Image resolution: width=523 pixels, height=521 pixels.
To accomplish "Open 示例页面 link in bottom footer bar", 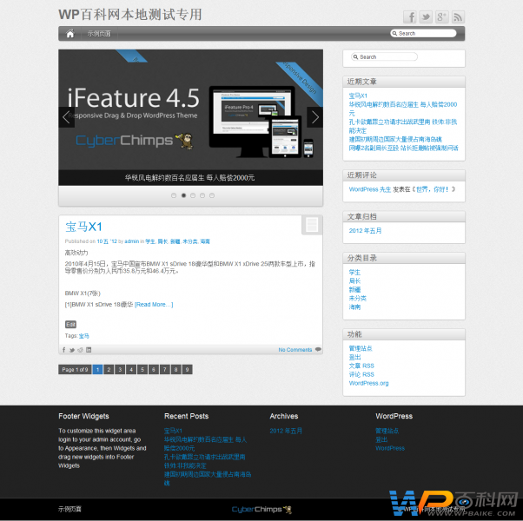I will coord(70,509).
